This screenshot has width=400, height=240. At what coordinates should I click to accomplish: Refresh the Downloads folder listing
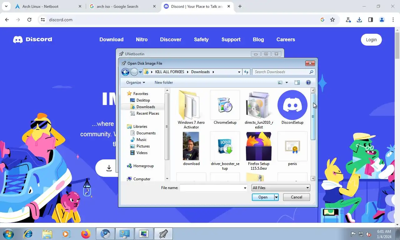(x=246, y=72)
